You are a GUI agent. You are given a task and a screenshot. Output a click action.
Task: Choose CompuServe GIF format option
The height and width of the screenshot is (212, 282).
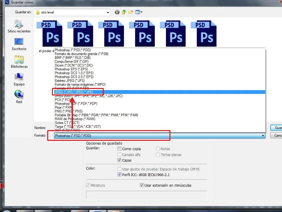click(160, 62)
